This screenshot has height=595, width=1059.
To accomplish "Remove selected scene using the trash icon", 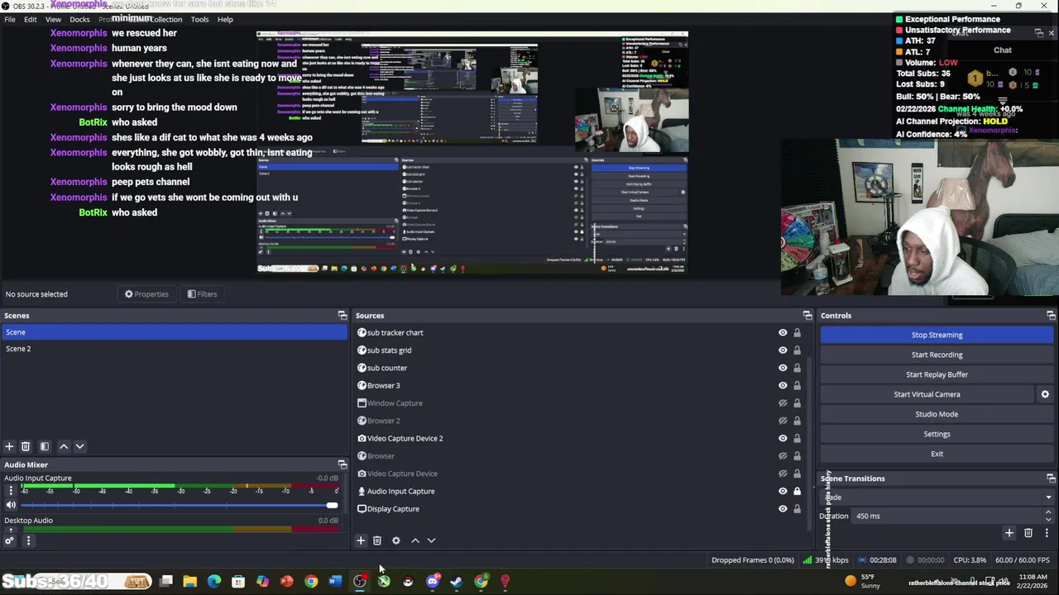I will 26,446.
